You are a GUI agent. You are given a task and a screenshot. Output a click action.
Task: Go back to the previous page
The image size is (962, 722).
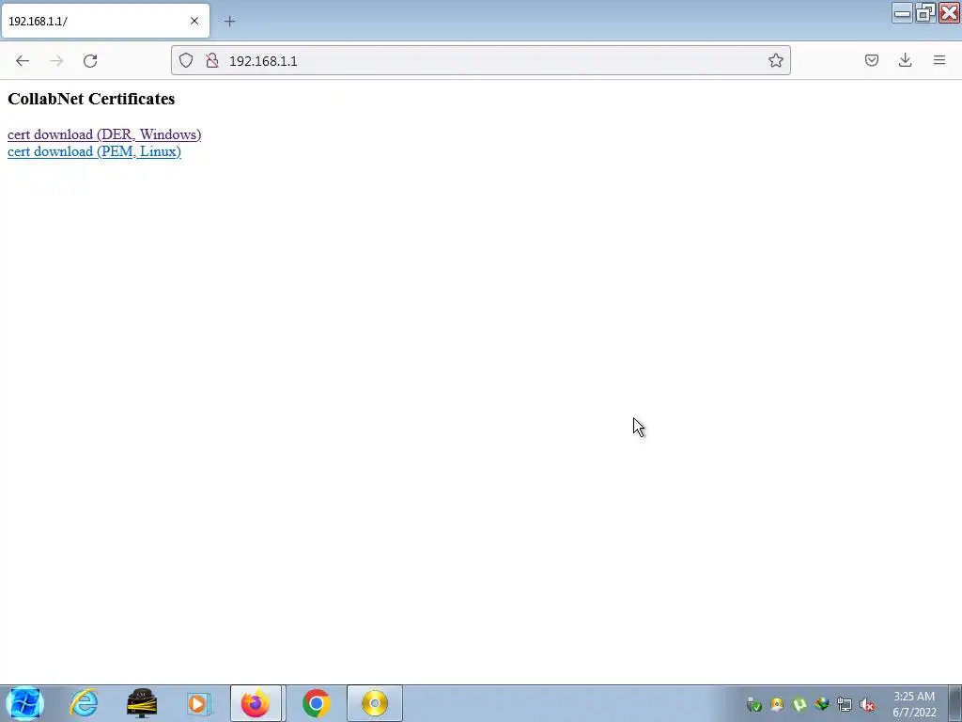23,61
